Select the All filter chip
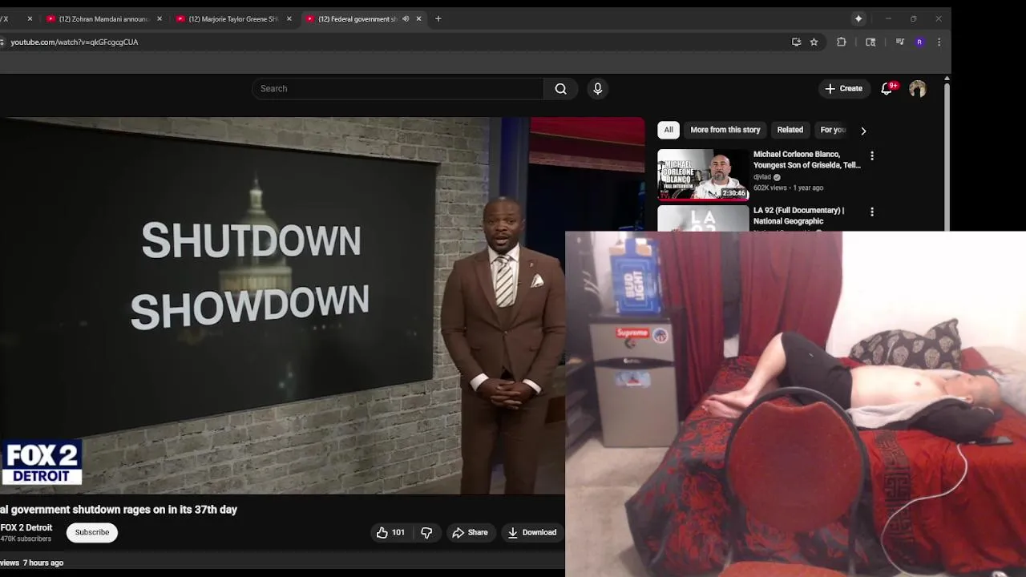The width and height of the screenshot is (1026, 577). (669, 130)
